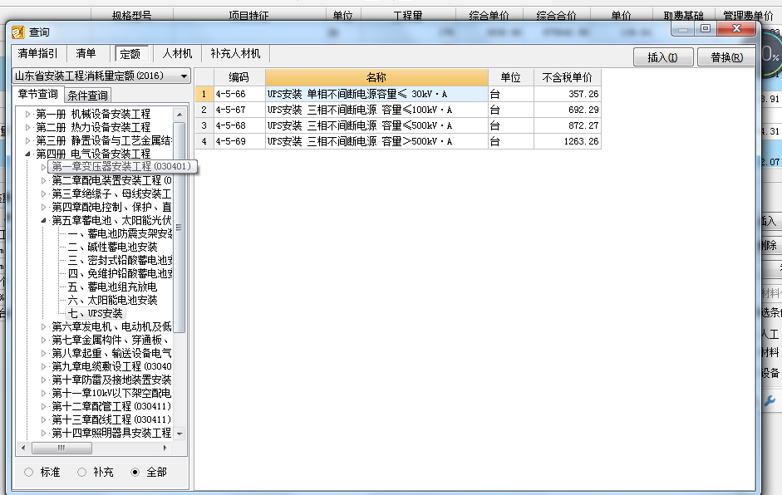
Task: Collapse 第五章蓄电池、太阳能光伏 node
Action: point(44,220)
